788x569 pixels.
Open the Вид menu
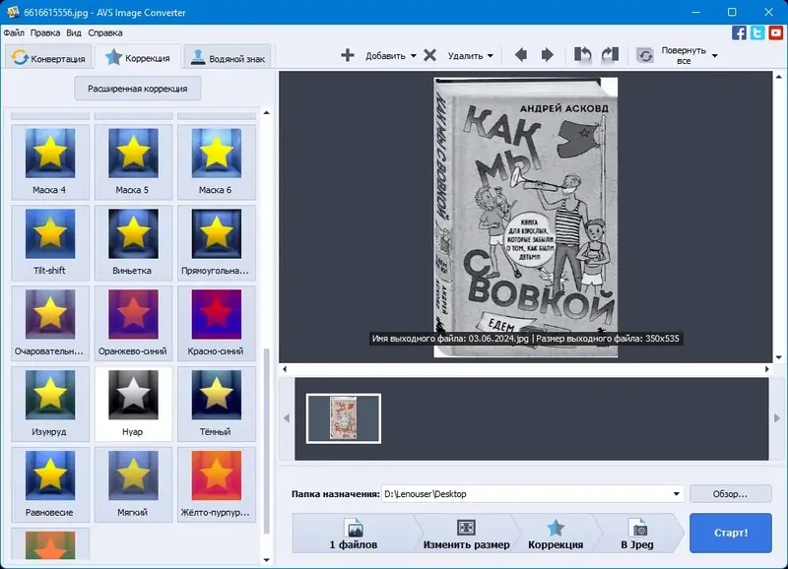73,32
